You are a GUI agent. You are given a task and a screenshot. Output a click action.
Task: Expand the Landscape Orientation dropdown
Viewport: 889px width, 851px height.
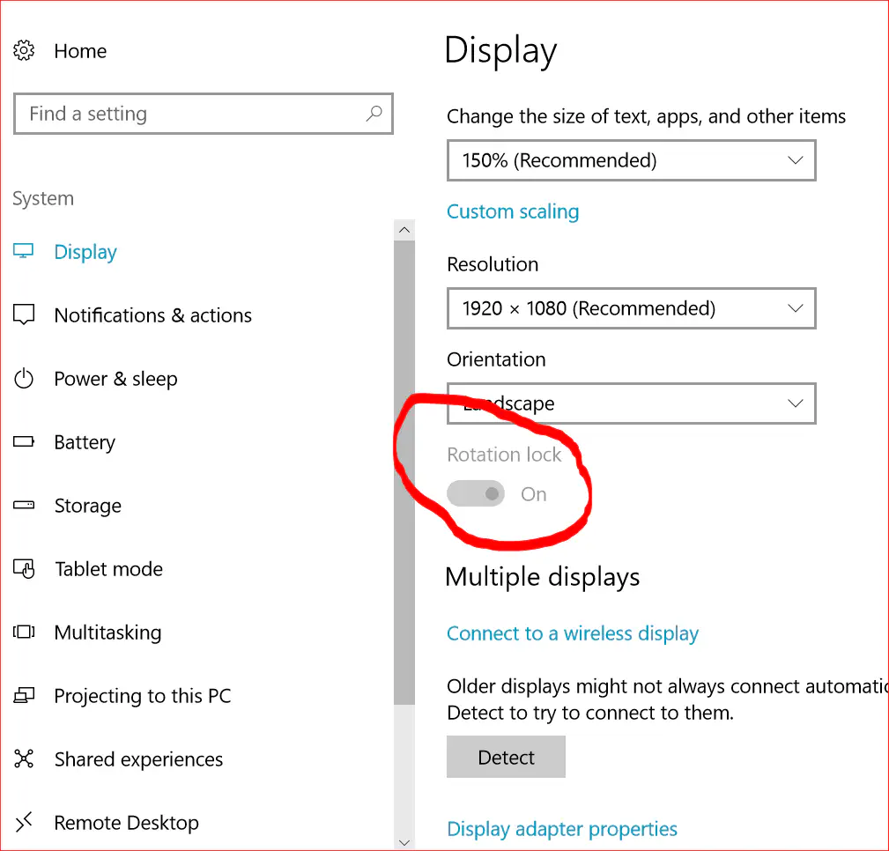tap(631, 403)
